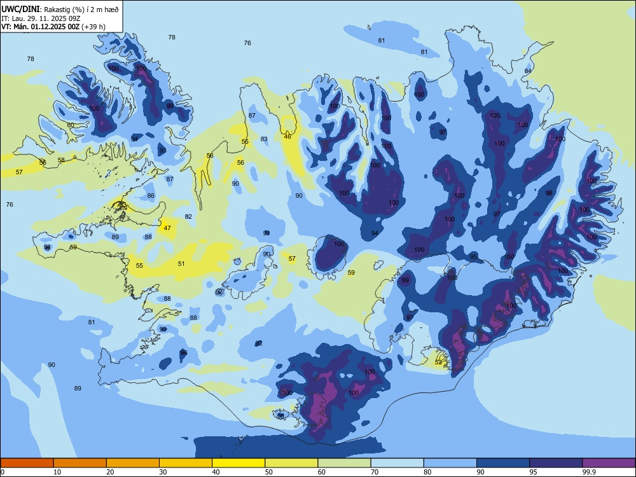636x477 pixels.
Task: Click the '99.9' legend tick label
Action: (x=589, y=472)
